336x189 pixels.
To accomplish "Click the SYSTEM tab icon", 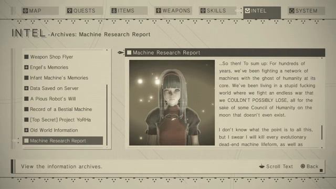I will coord(292,10).
